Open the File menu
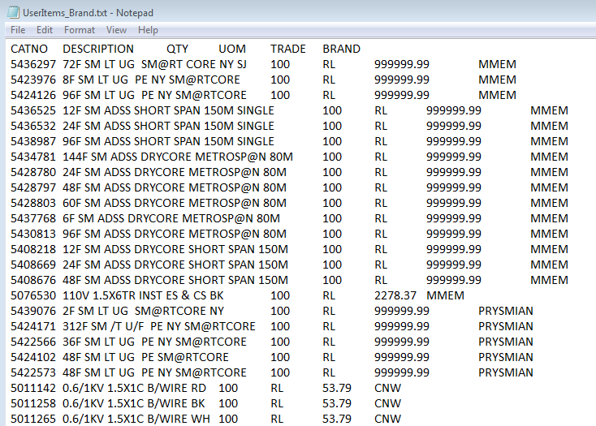This screenshot has height=426, width=596. (x=18, y=30)
